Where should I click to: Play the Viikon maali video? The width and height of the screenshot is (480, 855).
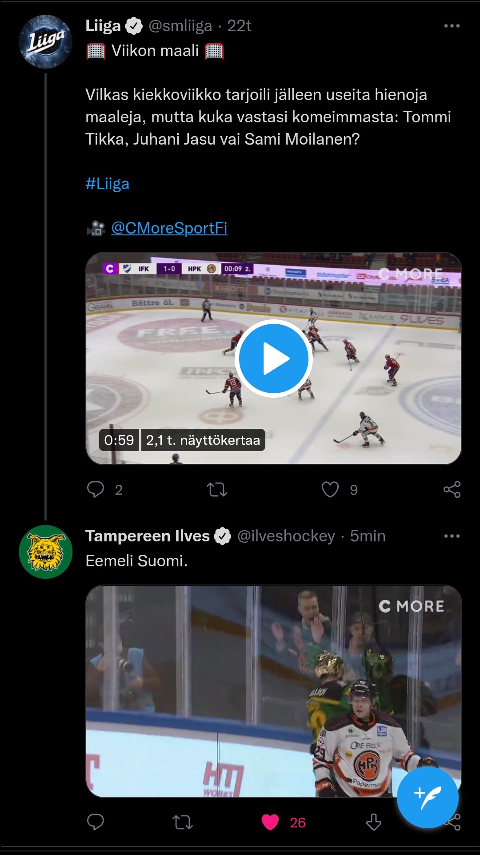[274, 359]
